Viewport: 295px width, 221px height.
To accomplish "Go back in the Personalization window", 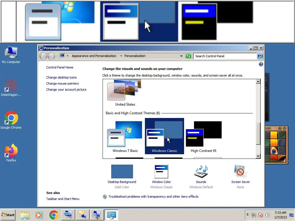I will tap(43, 56).
